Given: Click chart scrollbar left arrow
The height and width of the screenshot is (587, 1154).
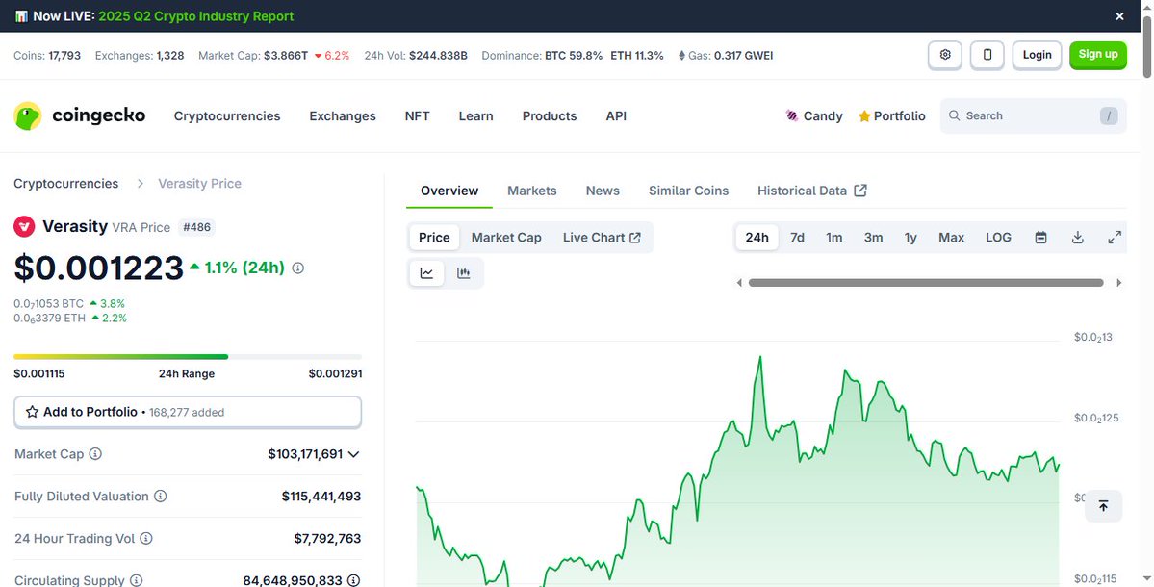Looking at the screenshot, I should pos(739,283).
